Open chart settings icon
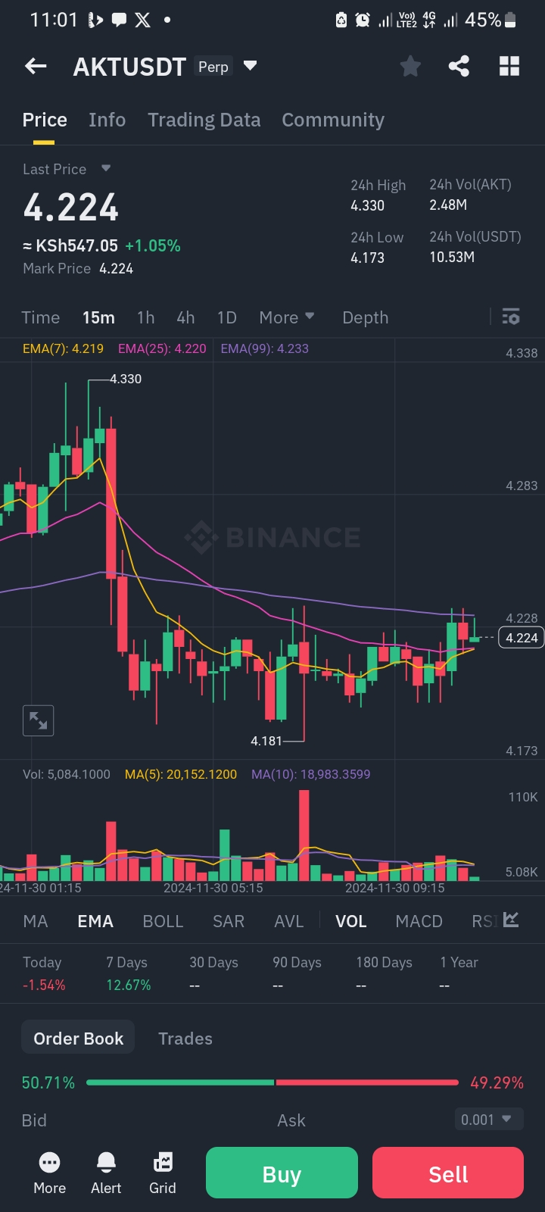This screenshot has height=1212, width=545. click(511, 317)
